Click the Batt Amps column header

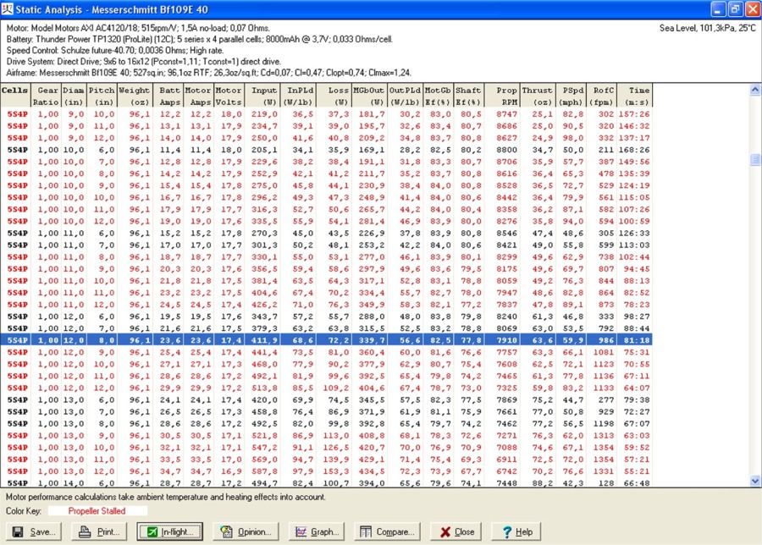click(x=168, y=95)
